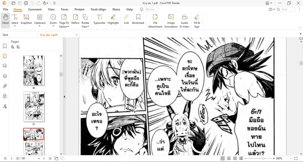
Task: Open the Layers side panel
Action: (x=5, y=76)
